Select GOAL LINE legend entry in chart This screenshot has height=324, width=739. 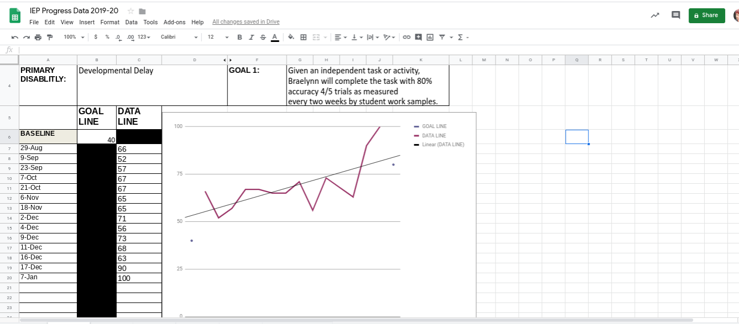pos(430,126)
